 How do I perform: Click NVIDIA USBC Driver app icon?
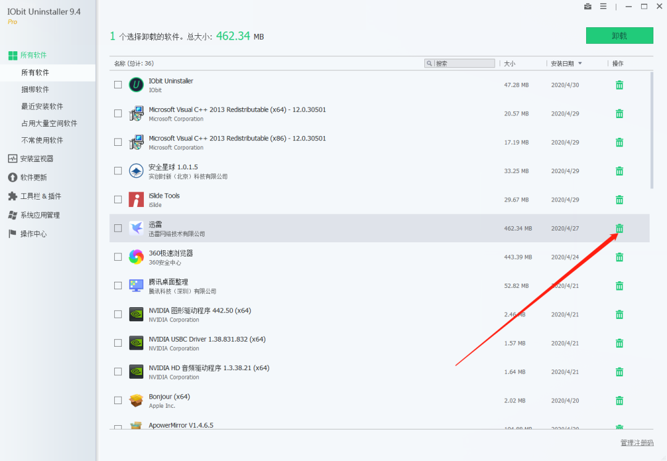click(136, 343)
